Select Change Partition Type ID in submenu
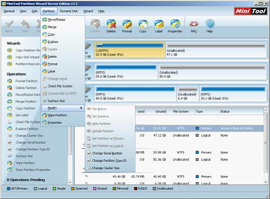Screen dimensions: 270x199 point(109,161)
